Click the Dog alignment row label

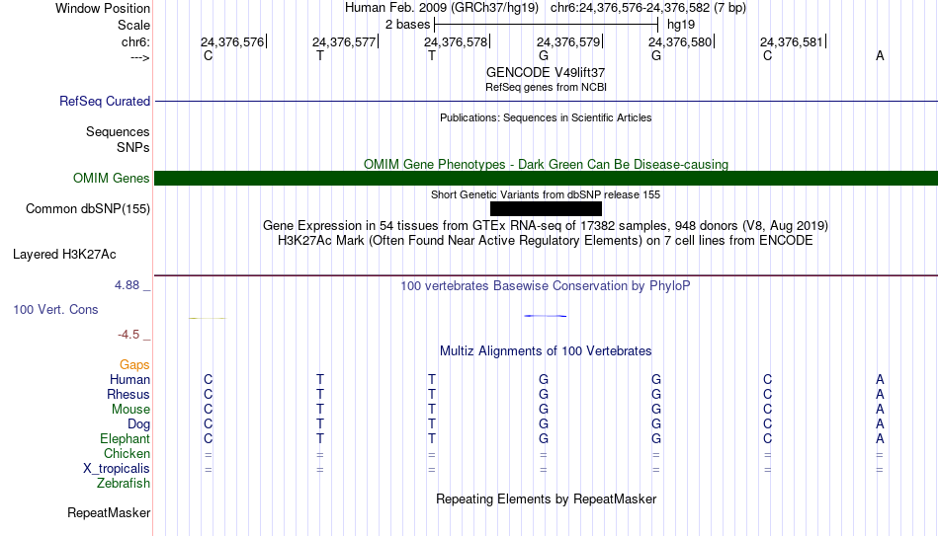[139, 424]
